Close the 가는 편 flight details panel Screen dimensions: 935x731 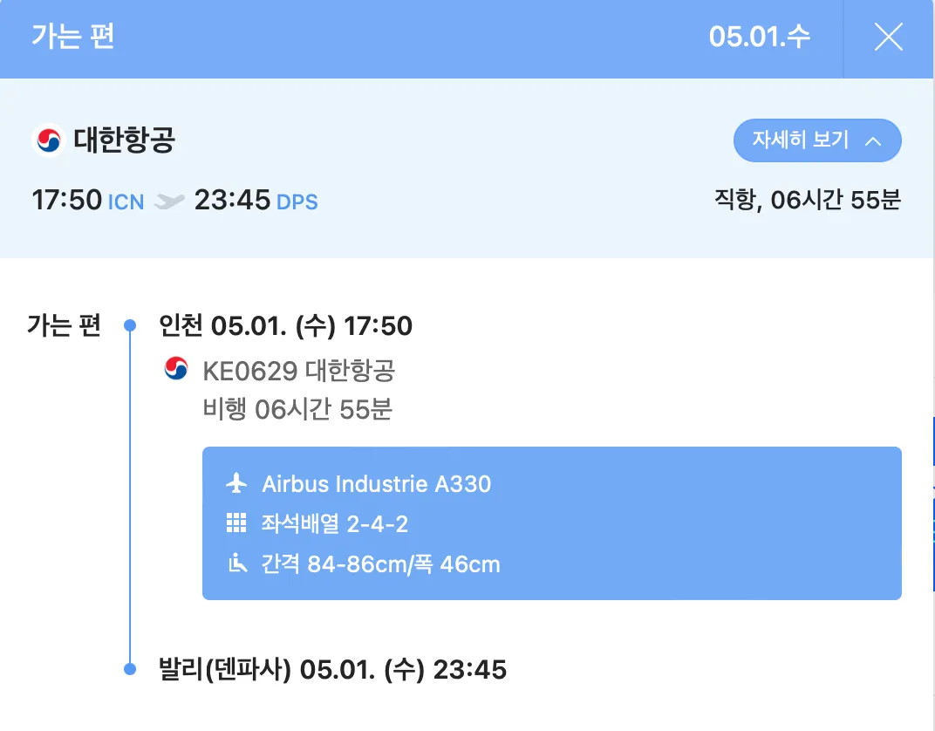[x=889, y=38]
